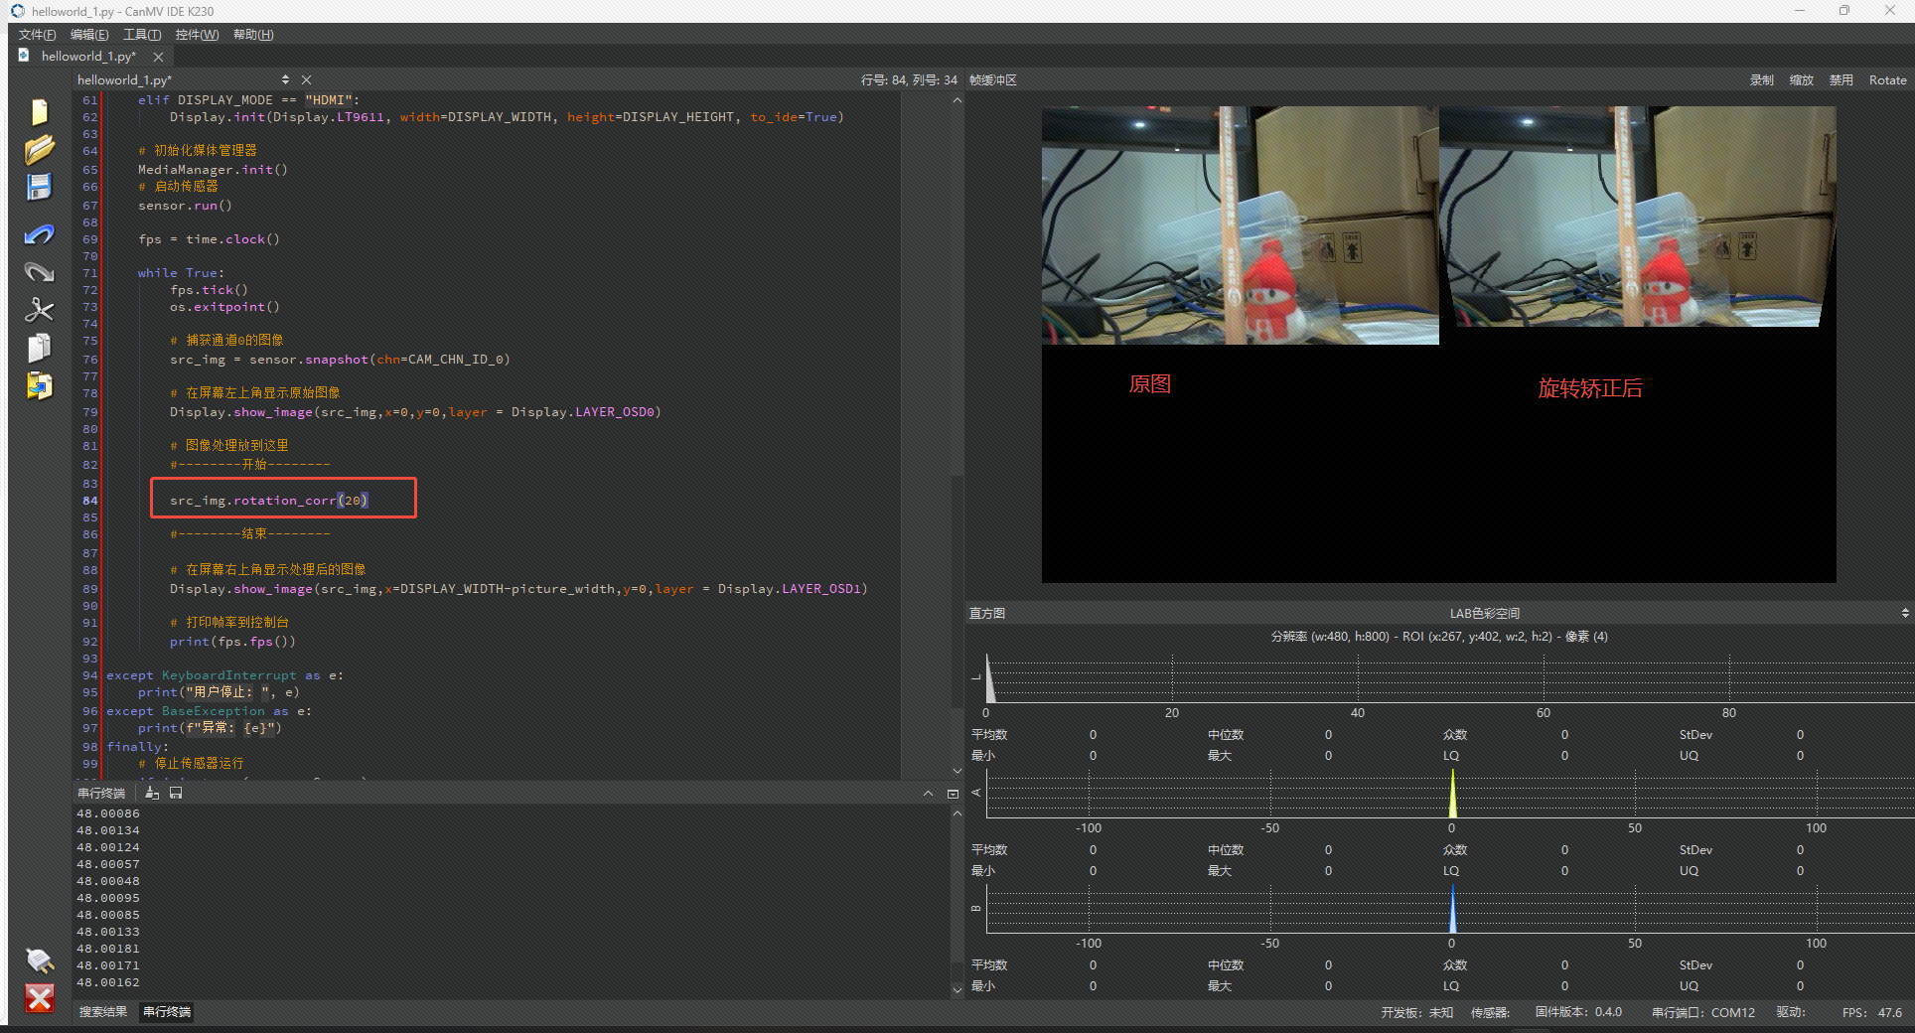
Task: Close the helloworld_1.py document in editor bar
Action: tap(306, 79)
